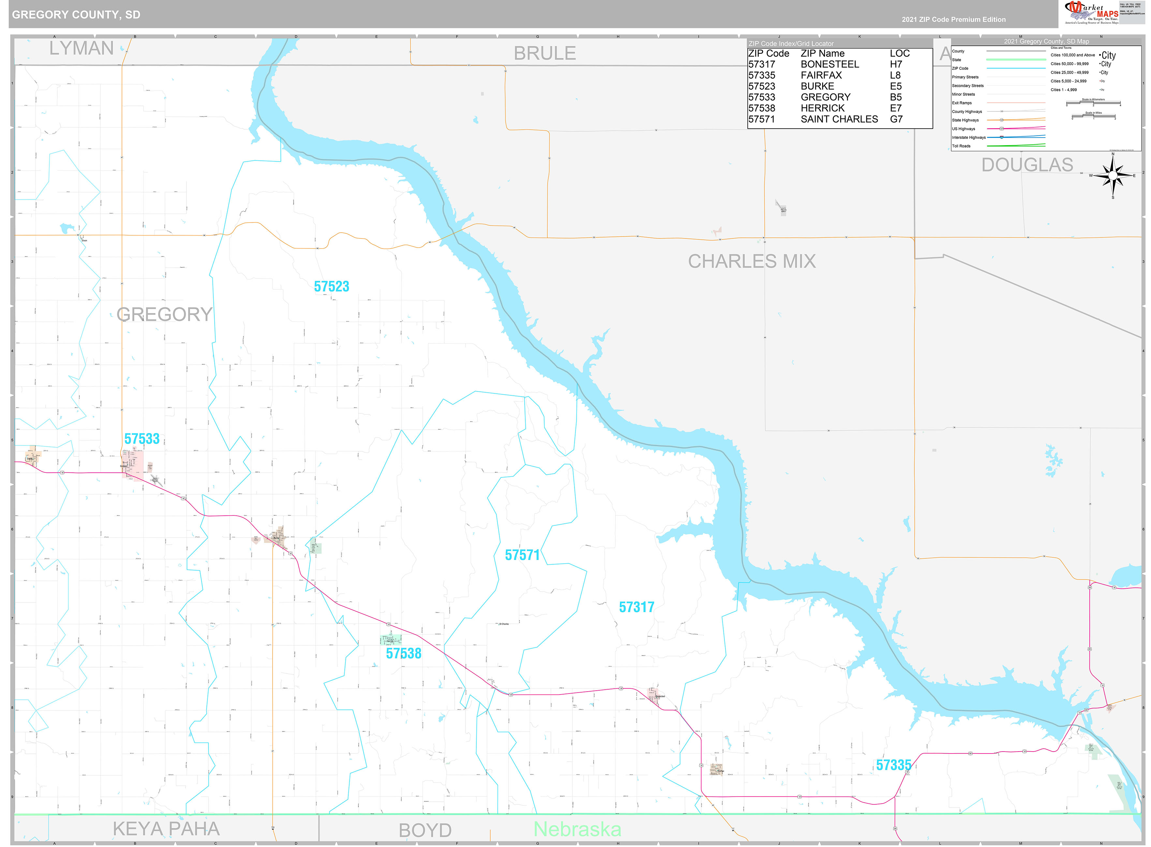This screenshot has width=1151, height=847.
Task: Click the Interstate Highways shield icon
Action: (1002, 137)
